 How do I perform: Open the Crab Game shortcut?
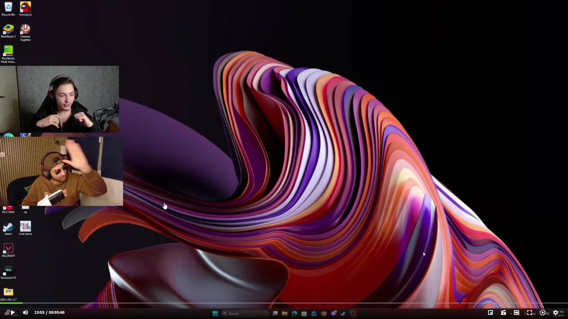tap(25, 229)
